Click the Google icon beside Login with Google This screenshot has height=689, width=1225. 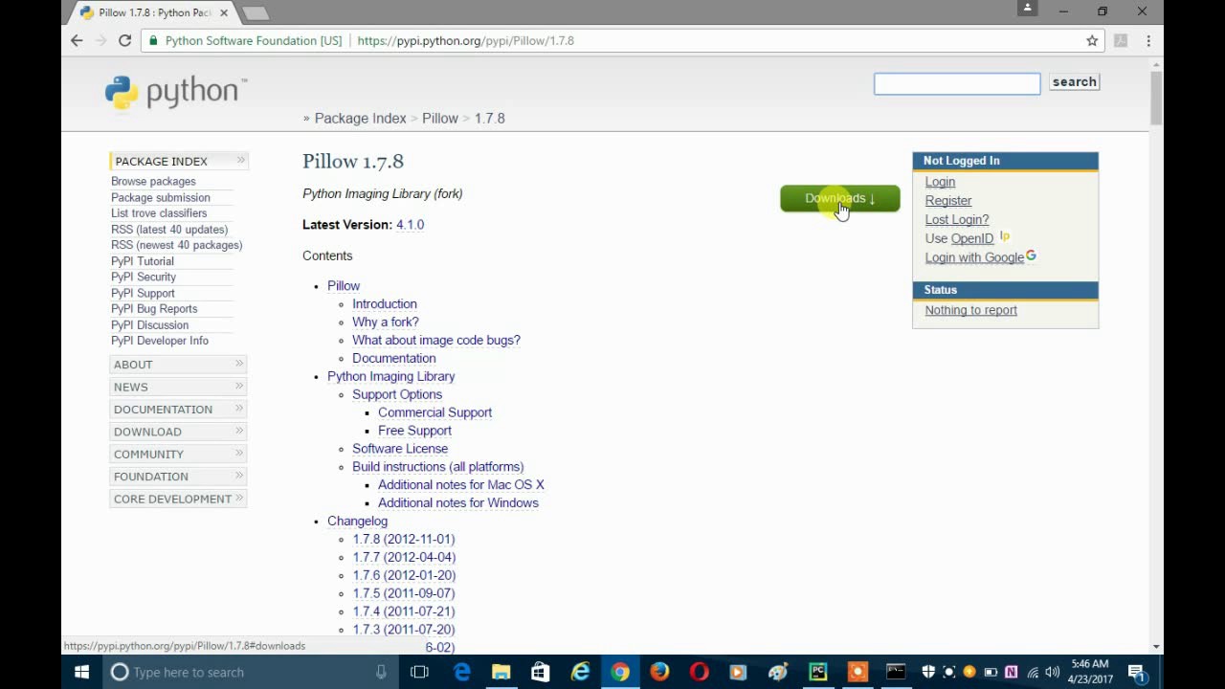[x=1031, y=256]
